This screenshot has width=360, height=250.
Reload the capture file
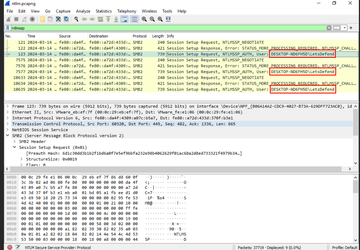66,19
